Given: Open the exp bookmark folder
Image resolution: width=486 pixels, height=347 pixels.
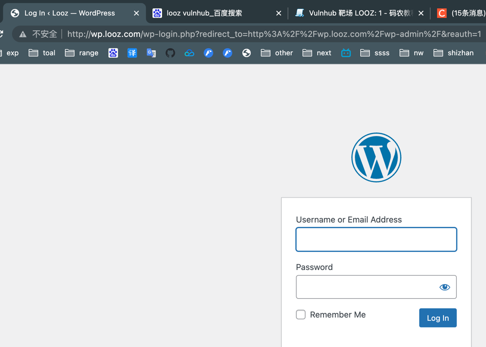Looking at the screenshot, I should [9, 53].
